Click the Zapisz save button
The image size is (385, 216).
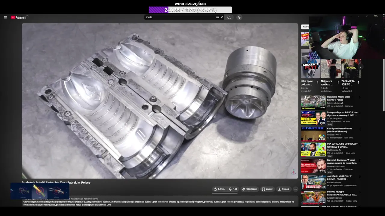[x=267, y=189]
